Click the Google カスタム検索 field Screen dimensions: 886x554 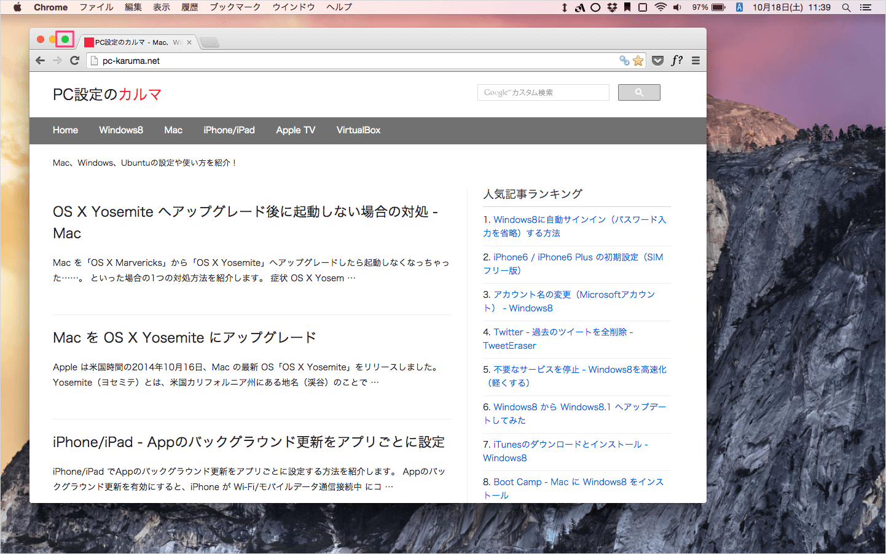click(543, 92)
